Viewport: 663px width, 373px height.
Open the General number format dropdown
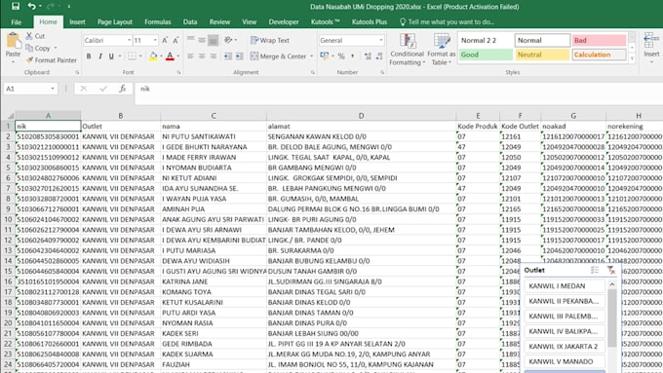click(381, 40)
